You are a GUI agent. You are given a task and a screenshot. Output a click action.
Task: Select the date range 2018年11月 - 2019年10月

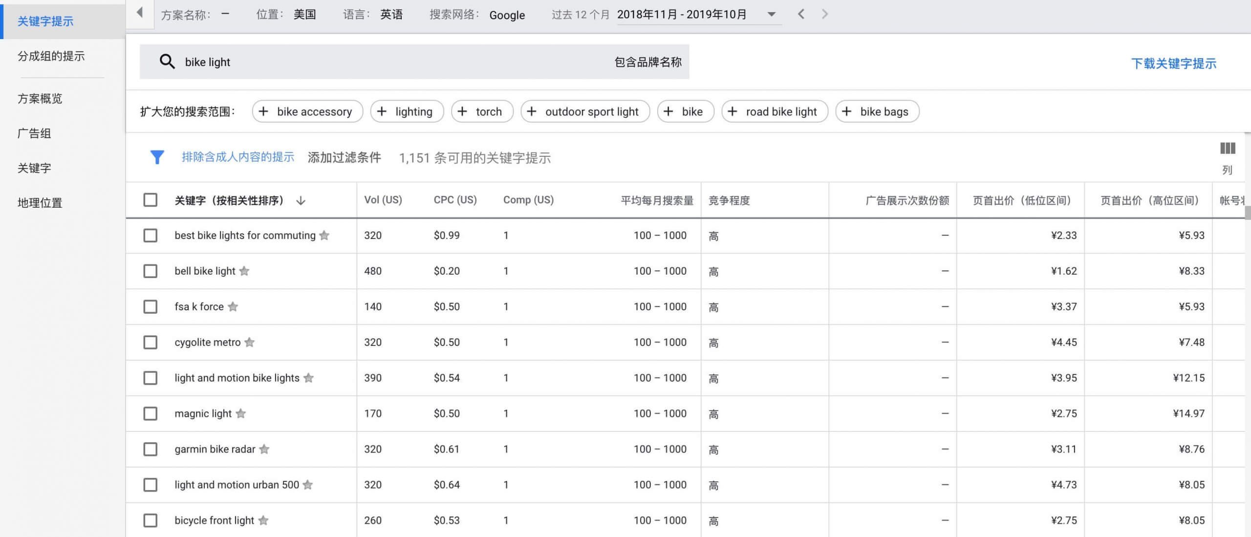(x=682, y=14)
